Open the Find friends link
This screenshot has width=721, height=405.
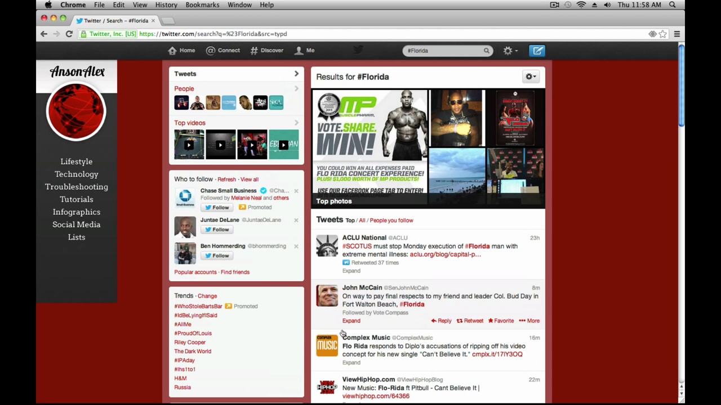(x=235, y=272)
